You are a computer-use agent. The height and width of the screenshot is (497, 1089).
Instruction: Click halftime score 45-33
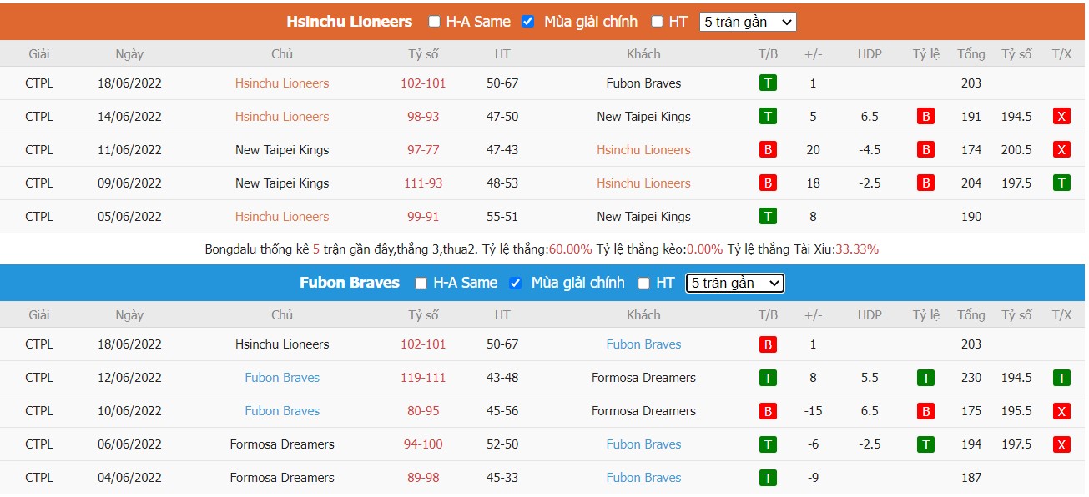coord(502,478)
